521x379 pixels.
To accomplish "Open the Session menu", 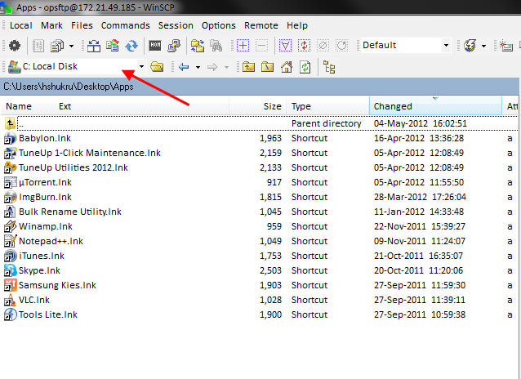I will pyautogui.click(x=176, y=25).
